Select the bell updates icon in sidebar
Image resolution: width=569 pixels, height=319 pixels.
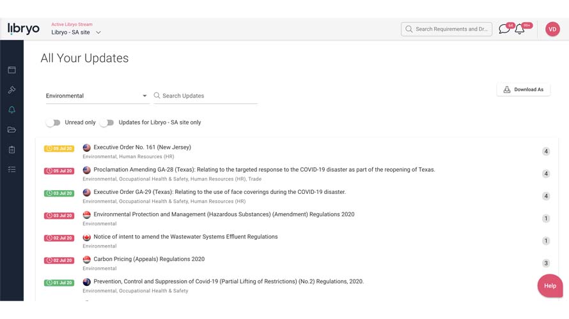tap(12, 110)
